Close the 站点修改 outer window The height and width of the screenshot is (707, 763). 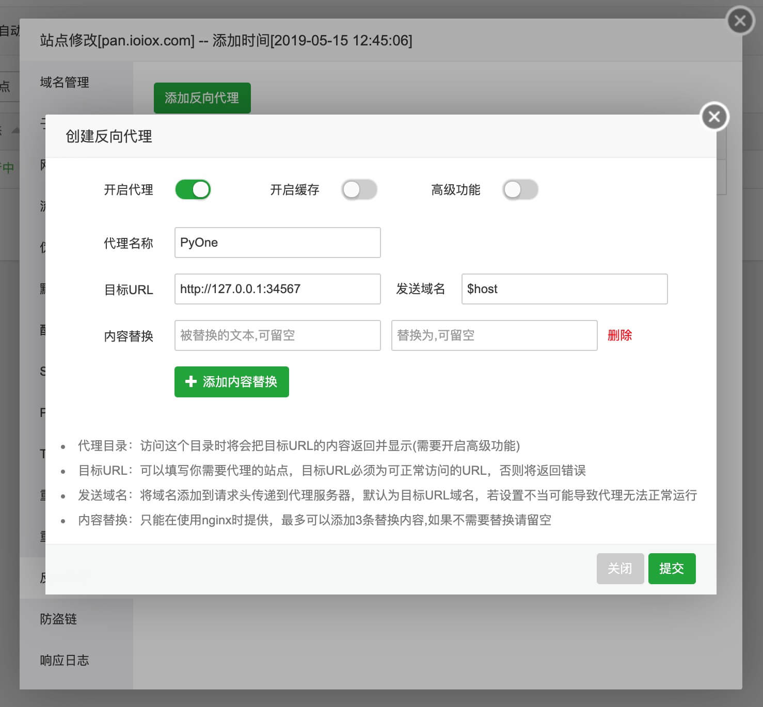[x=740, y=21]
